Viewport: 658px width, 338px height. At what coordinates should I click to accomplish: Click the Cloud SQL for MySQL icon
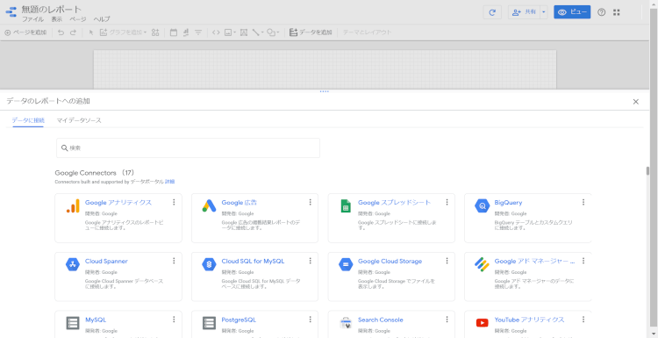point(209,264)
